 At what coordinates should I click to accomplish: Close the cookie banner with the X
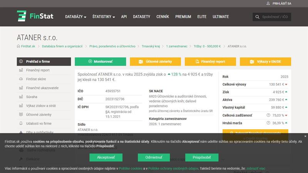pyautogui.click(x=305, y=136)
